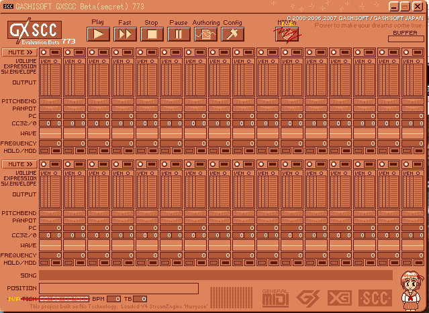Click the GASHISOFT JAPAN copyright text
The height and width of the screenshot is (313, 429).
click(355, 18)
